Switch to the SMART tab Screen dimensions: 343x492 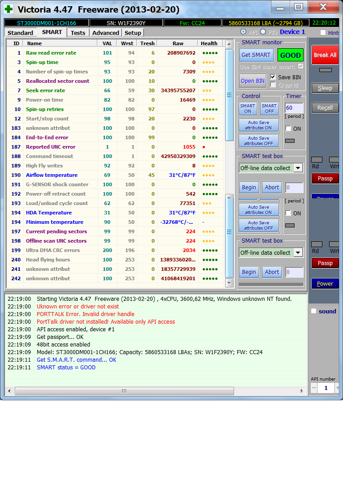point(52,32)
